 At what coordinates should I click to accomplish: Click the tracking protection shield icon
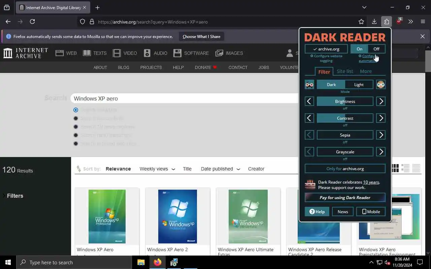(82, 22)
